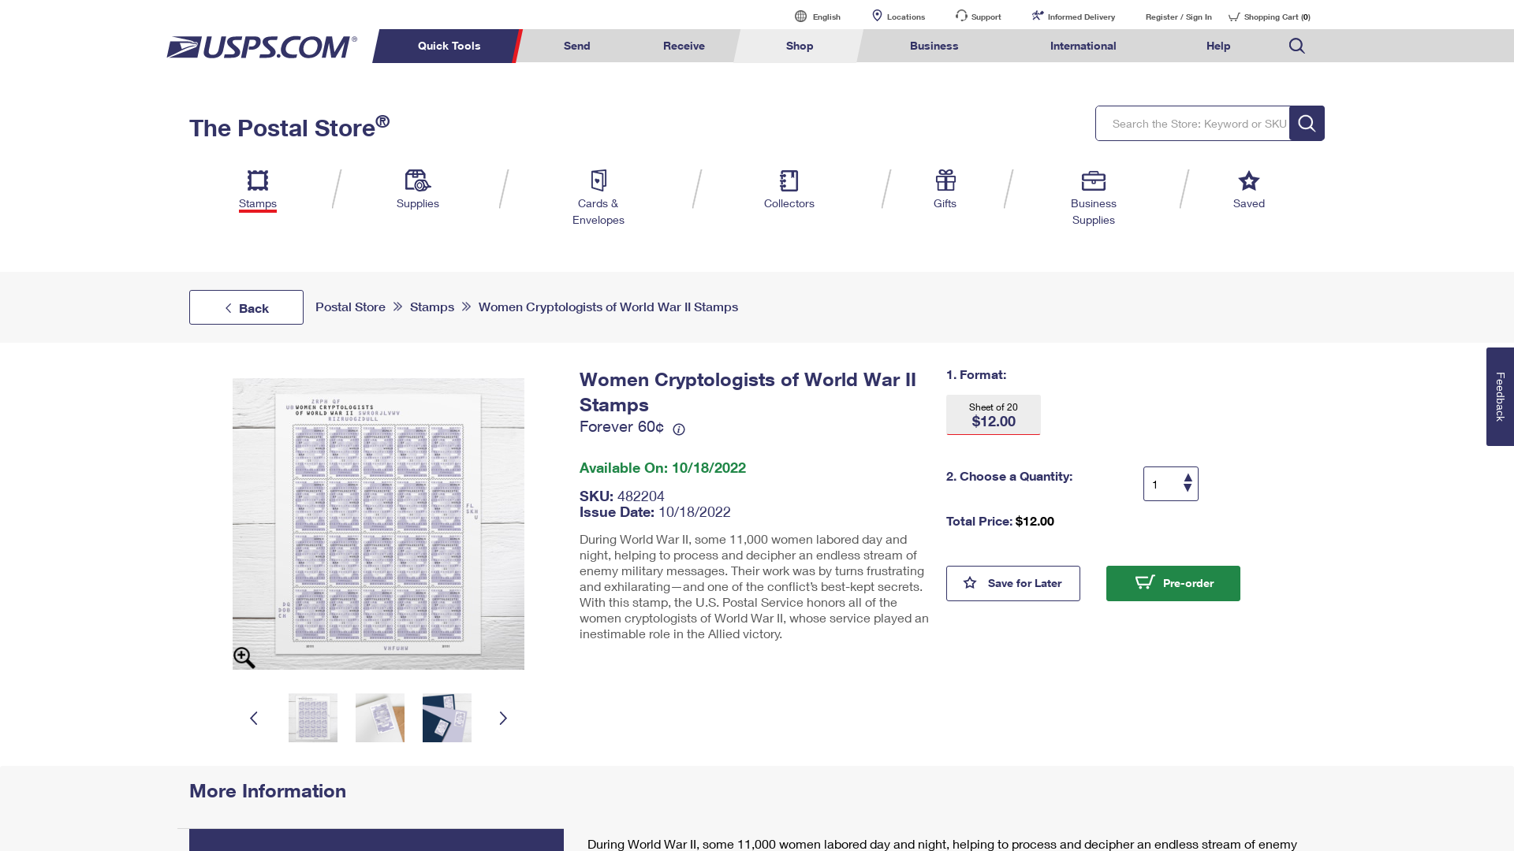This screenshot has width=1514, height=851.
Task: Click the Cards & Envelopes icon
Action: (x=599, y=180)
